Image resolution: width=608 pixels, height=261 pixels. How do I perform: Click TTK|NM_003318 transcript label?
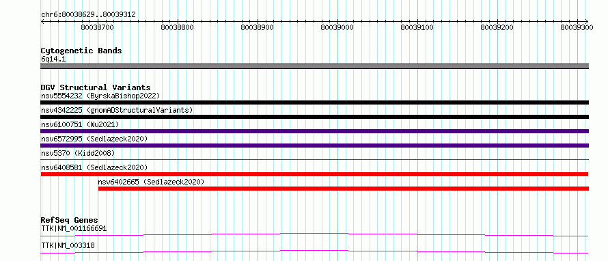point(68,245)
